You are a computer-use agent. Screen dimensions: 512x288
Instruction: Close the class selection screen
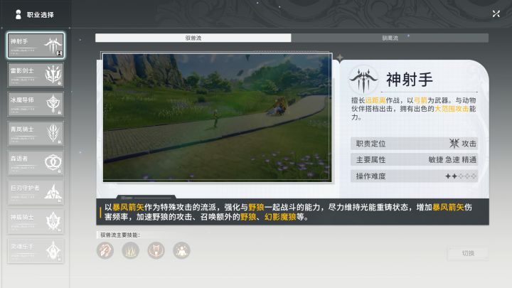coord(496,14)
